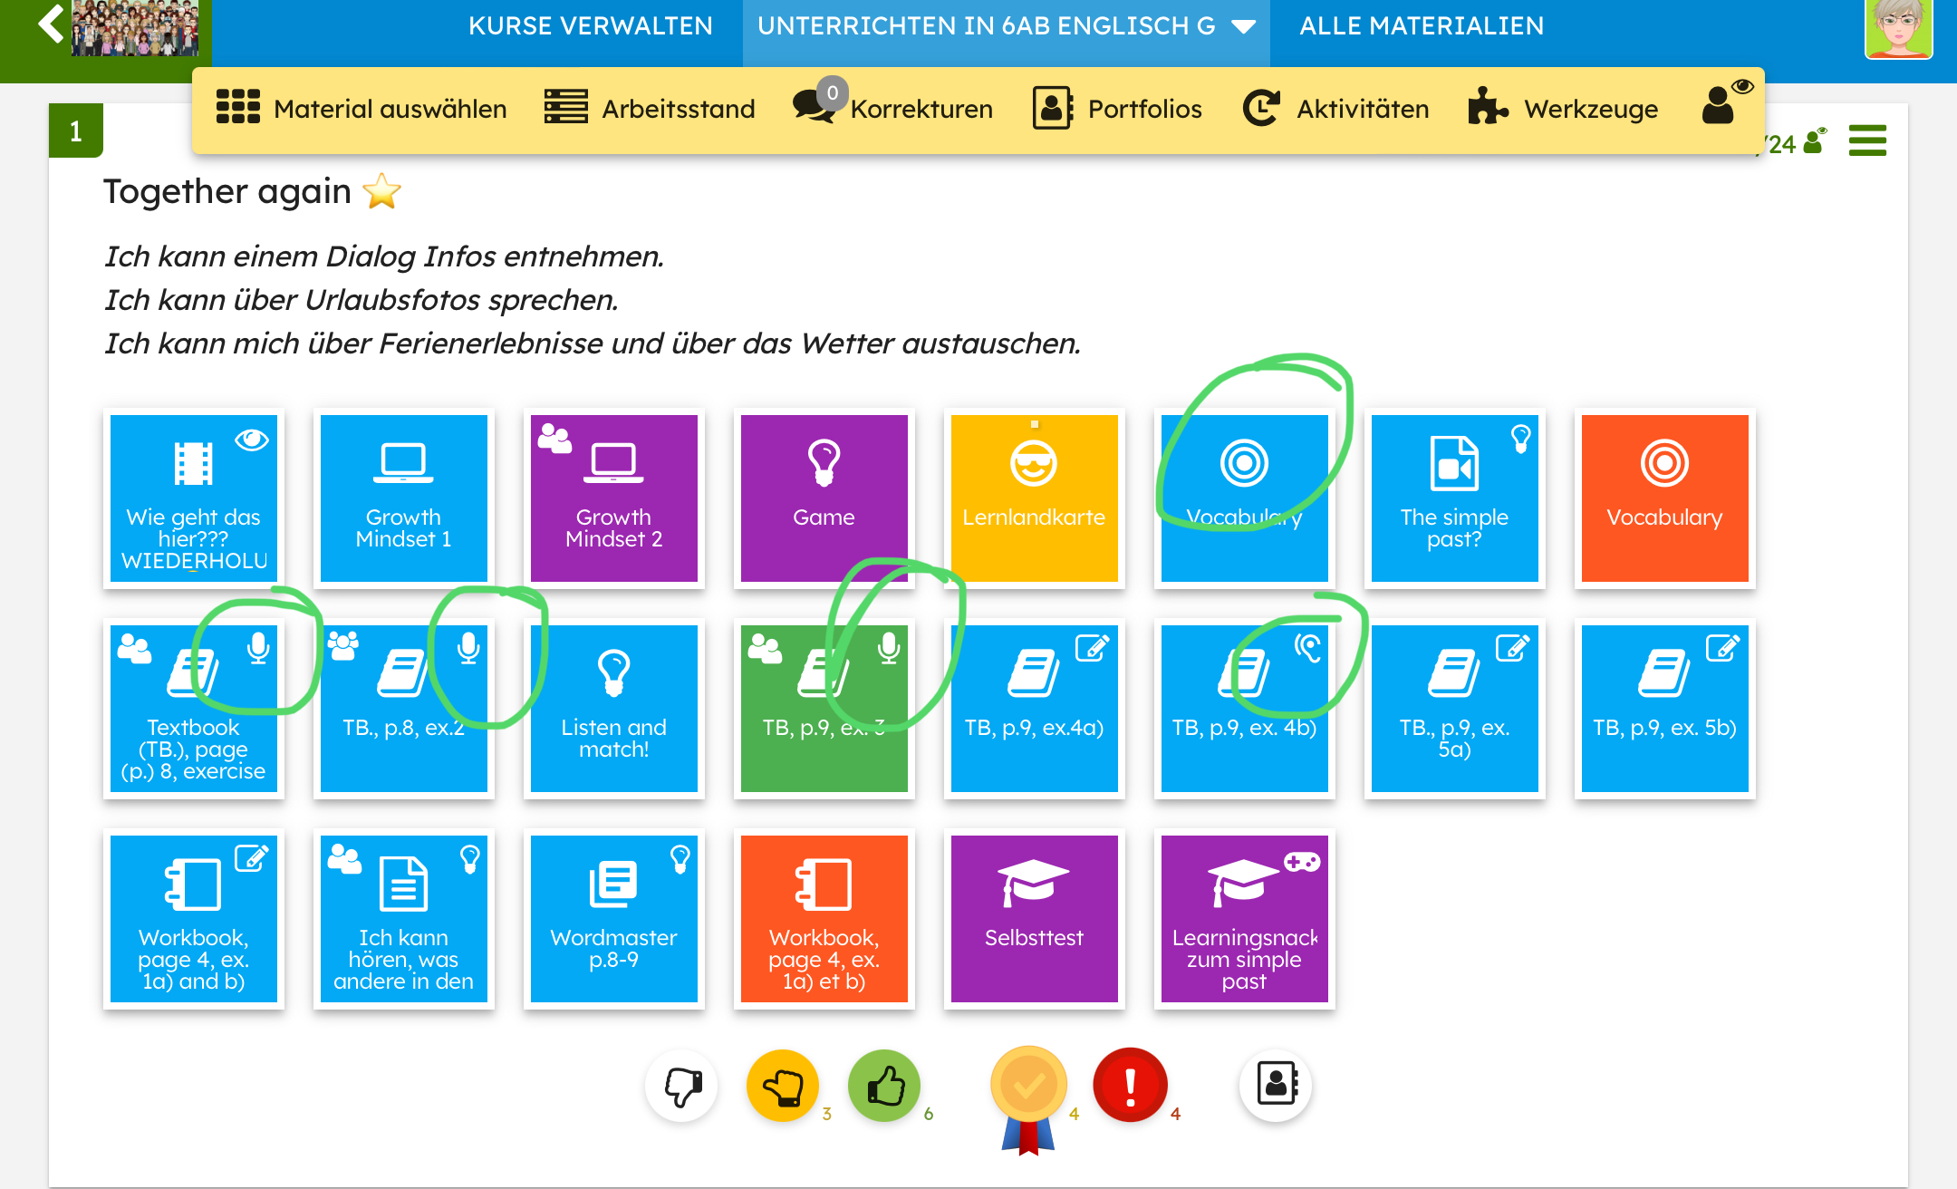Click the thumbs down feedback icon

click(682, 1086)
